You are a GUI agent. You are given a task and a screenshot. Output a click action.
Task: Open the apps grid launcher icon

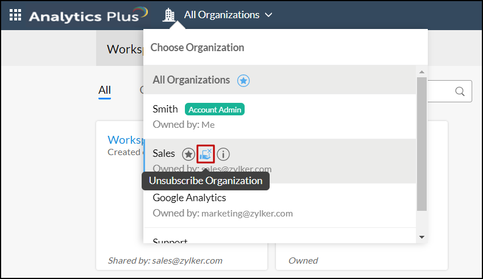point(15,15)
